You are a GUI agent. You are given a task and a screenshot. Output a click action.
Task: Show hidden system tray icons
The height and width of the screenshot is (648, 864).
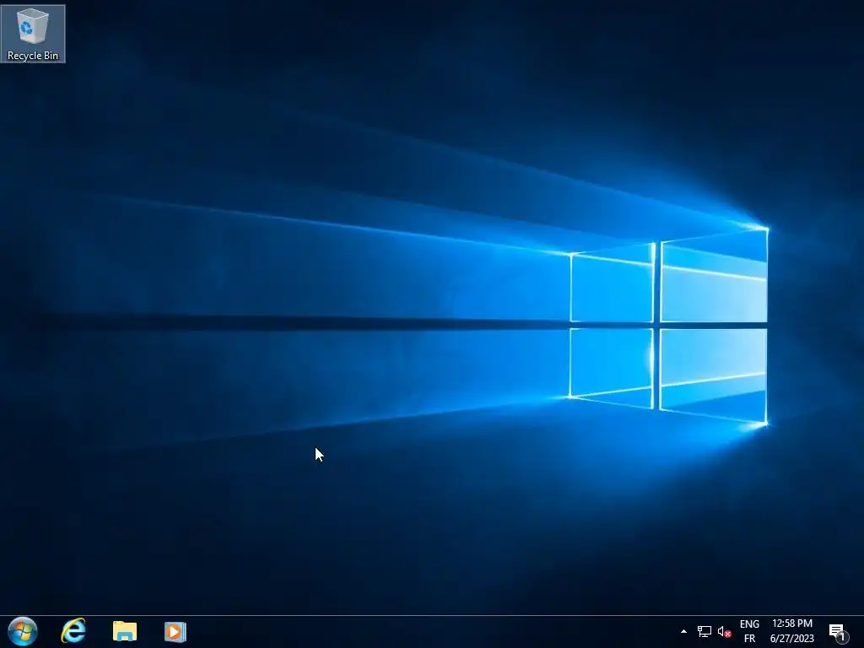click(x=683, y=631)
